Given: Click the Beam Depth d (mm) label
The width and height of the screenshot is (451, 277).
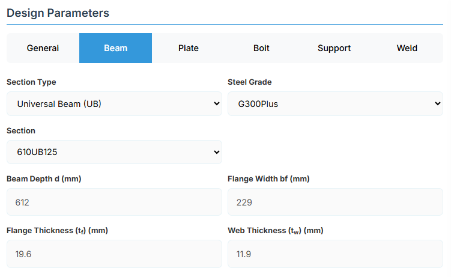Looking at the screenshot, I should [x=43, y=179].
